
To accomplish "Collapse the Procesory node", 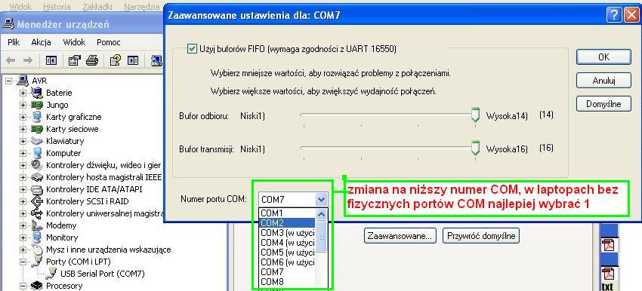I will 23,286.
